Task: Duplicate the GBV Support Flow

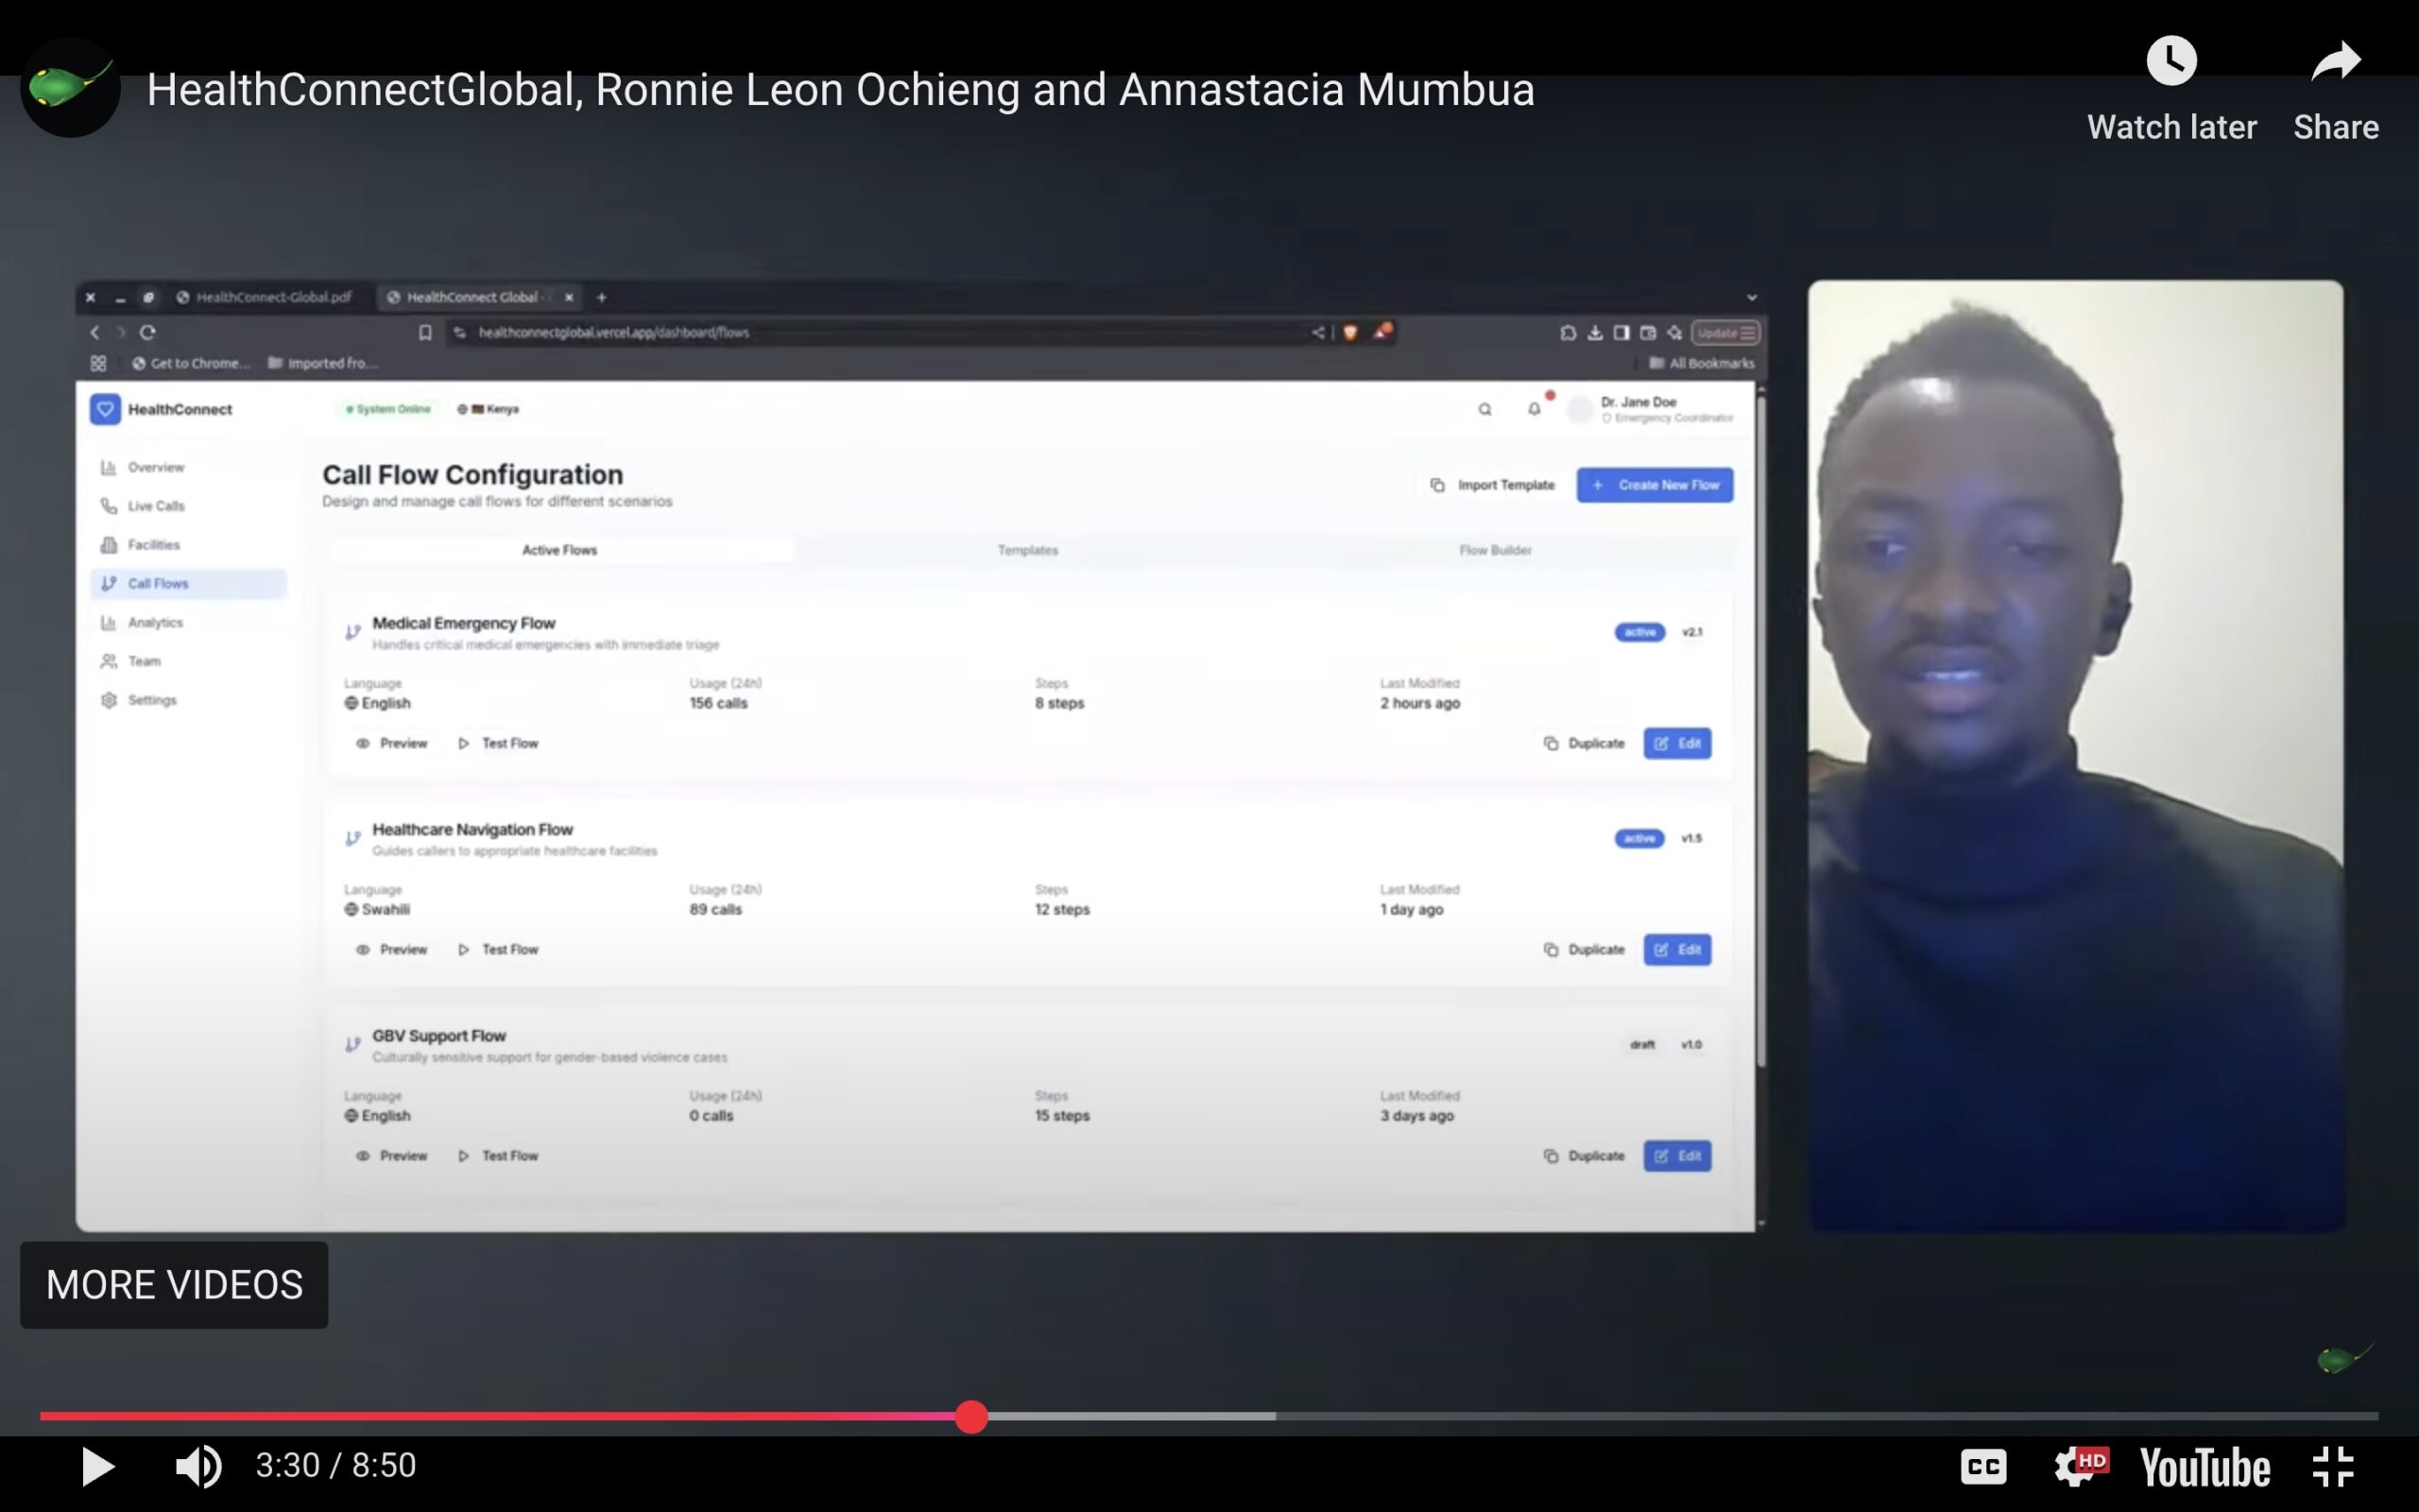Action: tap(1585, 1156)
